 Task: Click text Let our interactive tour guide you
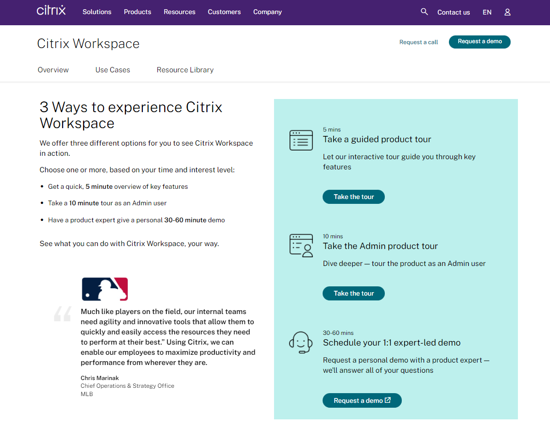[399, 162]
